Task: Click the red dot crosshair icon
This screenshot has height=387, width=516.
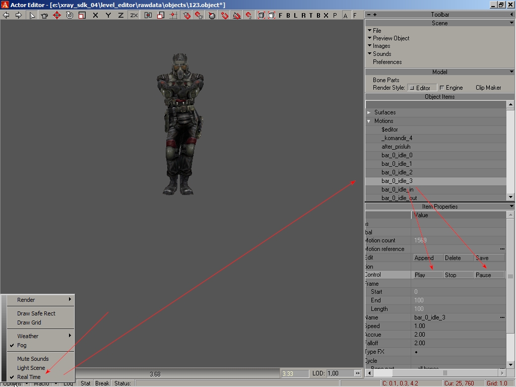Action: [x=173, y=15]
